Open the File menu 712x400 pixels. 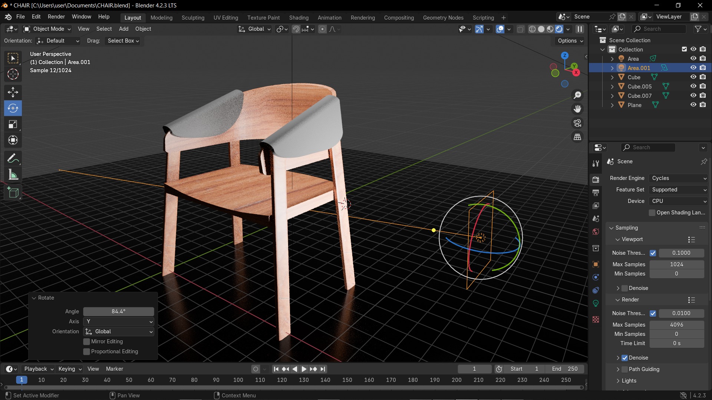click(x=20, y=17)
